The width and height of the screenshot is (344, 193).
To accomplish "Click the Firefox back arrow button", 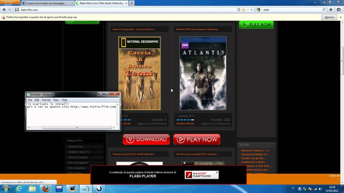I will click(4, 10).
